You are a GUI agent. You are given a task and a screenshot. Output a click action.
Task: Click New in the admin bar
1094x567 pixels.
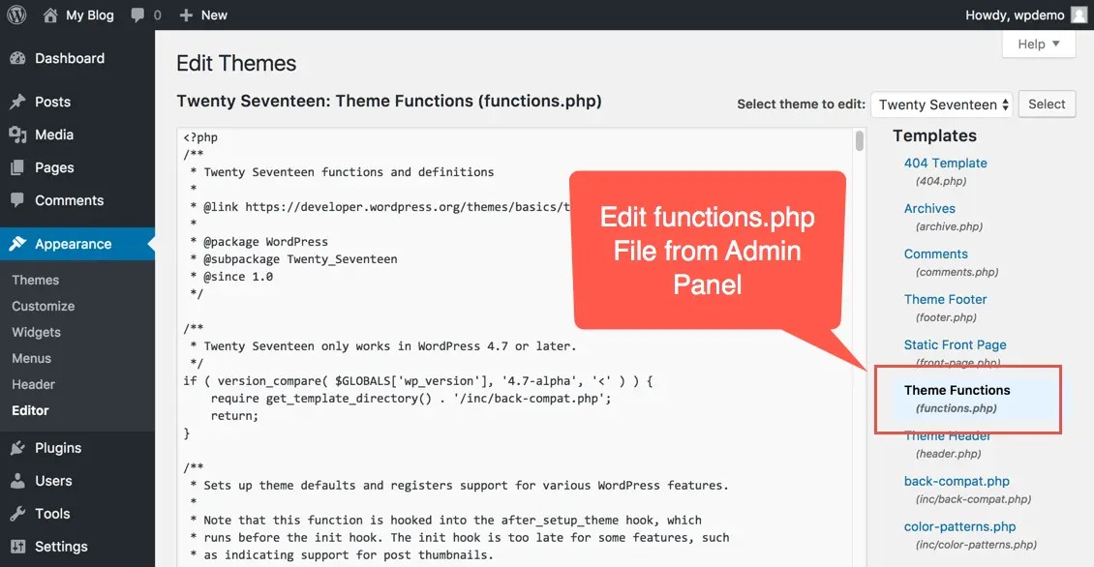214,15
